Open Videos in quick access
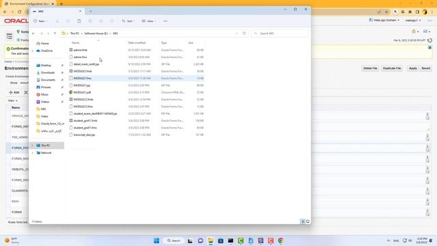Image resolution: width=437 pixels, height=246 pixels. point(43,102)
